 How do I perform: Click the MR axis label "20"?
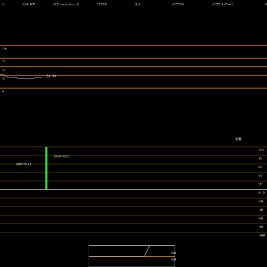point(261,184)
